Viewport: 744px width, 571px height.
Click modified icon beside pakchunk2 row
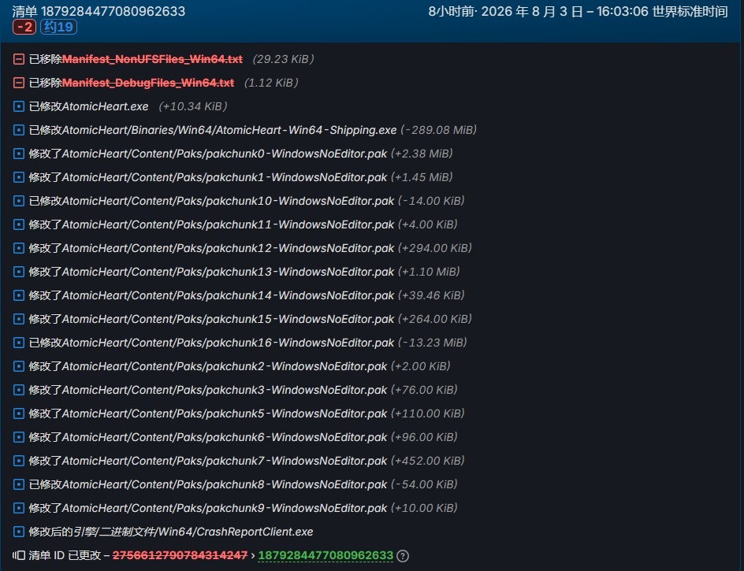pyautogui.click(x=18, y=366)
